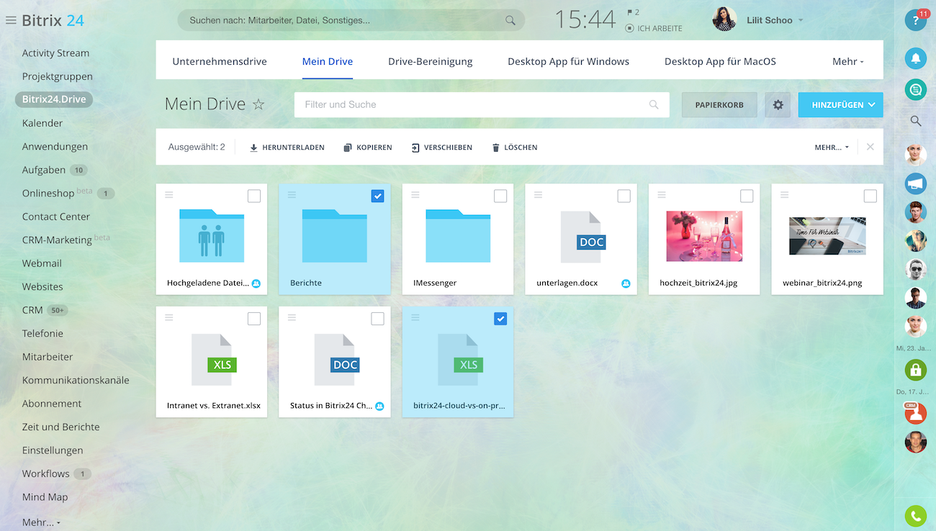Open hochzeit_bitrix24.jpg thumbnail

(704, 236)
